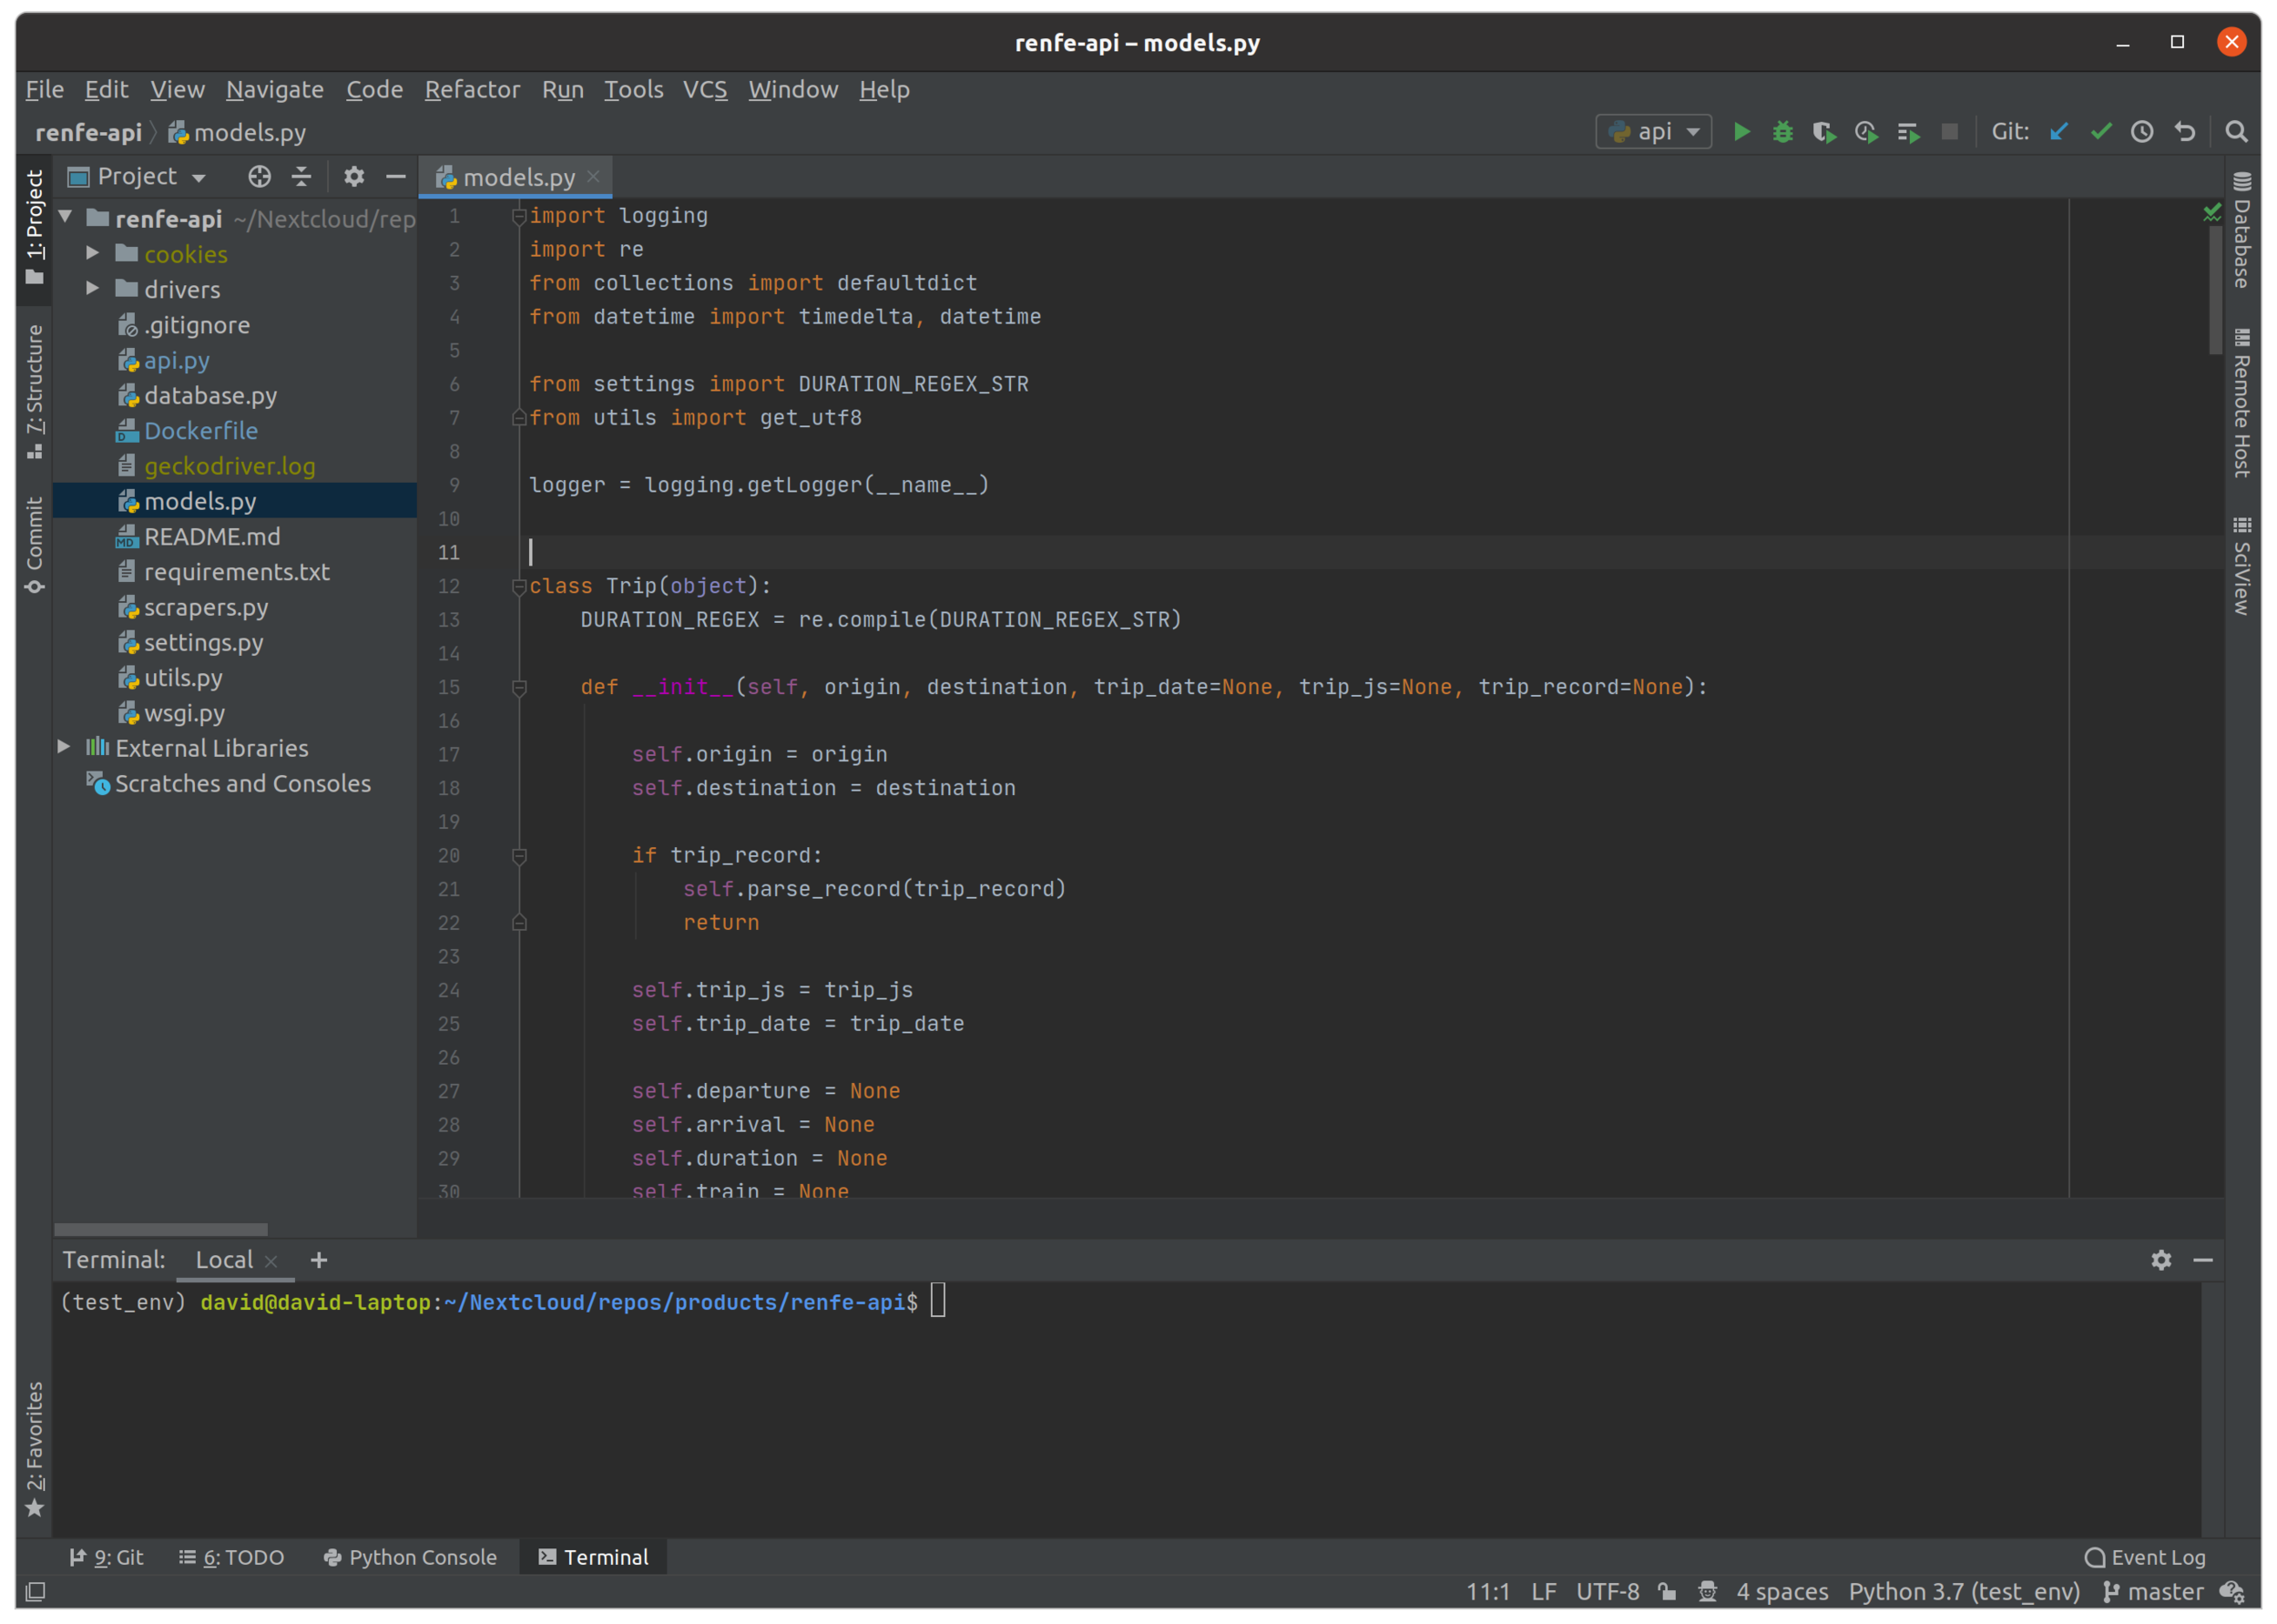Expand the External Libraries tree item
2277x1624 pixels.
coord(65,747)
